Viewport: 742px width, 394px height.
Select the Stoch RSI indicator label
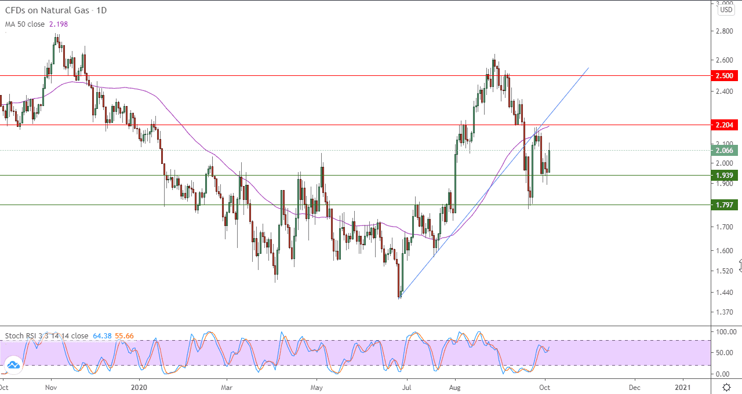pyautogui.click(x=46, y=335)
